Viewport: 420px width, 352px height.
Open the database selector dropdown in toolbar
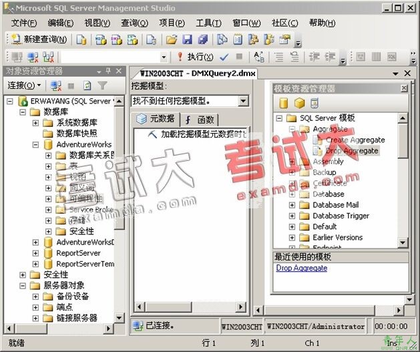click(x=164, y=57)
